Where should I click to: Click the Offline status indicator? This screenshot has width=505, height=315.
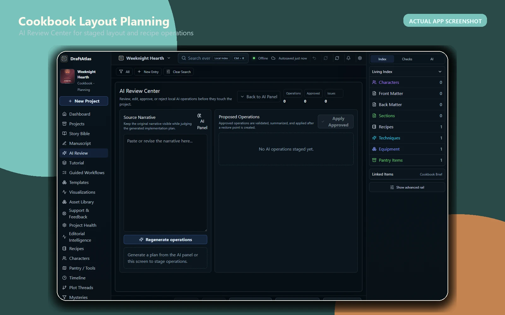(260, 58)
